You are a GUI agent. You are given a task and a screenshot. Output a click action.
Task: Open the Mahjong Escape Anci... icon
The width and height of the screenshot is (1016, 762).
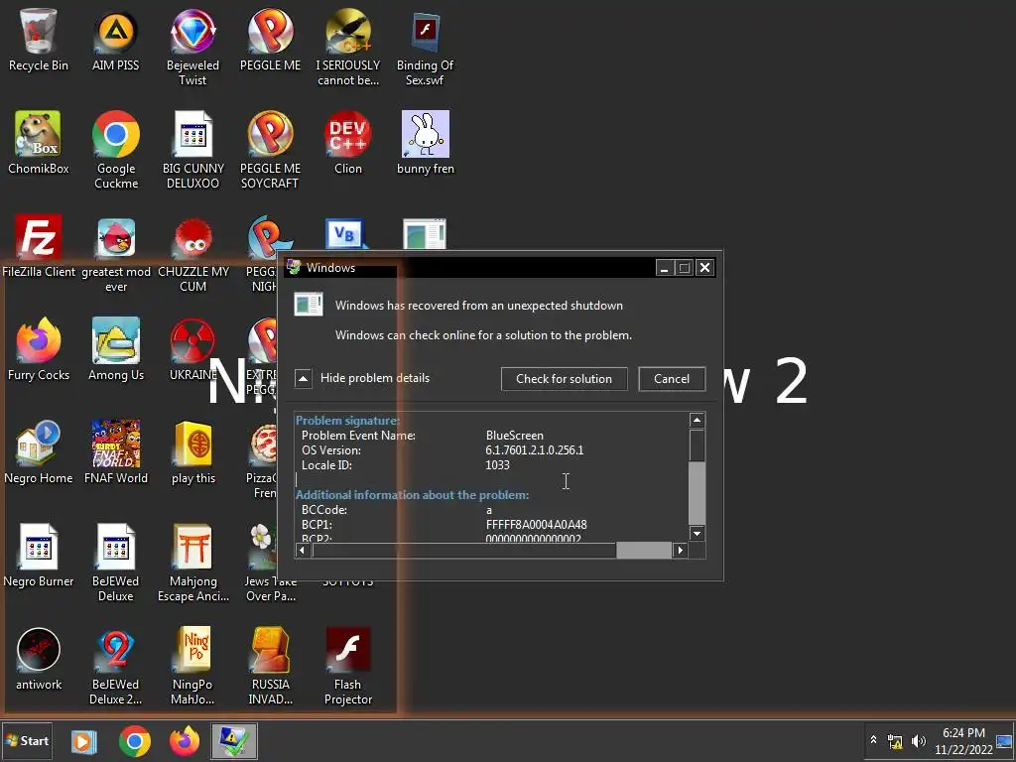tap(193, 564)
